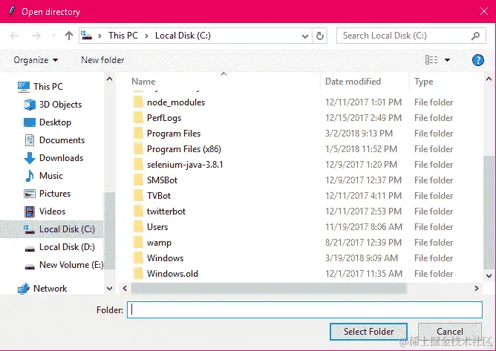Open the recent locations dropdown arrow

point(53,36)
